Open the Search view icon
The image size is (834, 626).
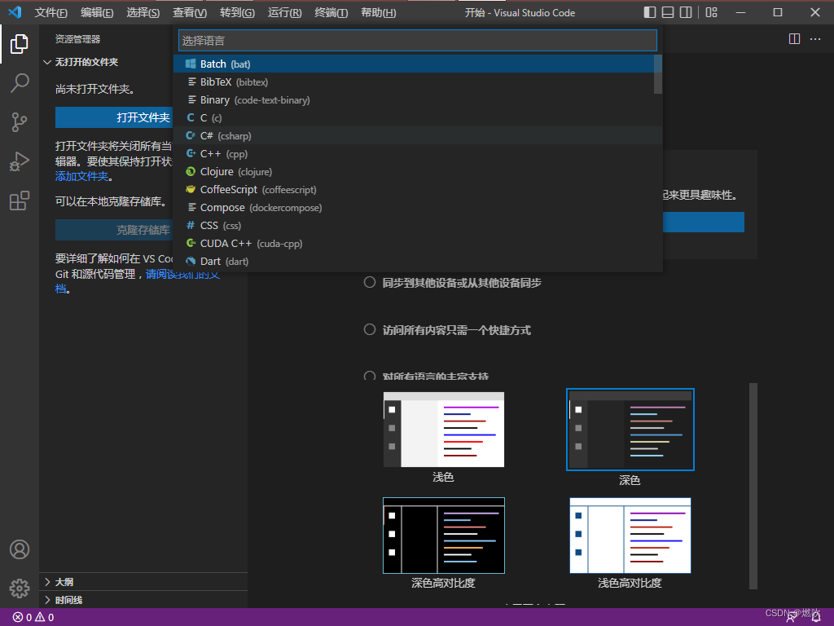(20, 83)
